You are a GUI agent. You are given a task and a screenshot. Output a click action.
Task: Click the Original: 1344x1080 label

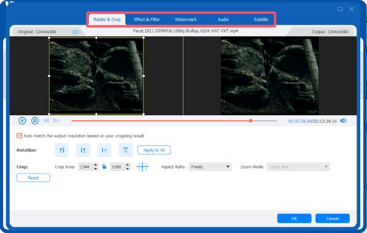[x=37, y=32]
